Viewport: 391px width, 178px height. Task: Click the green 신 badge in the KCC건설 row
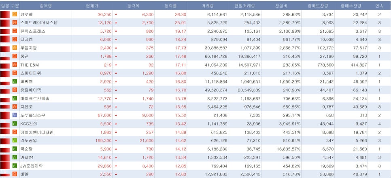click(15, 124)
